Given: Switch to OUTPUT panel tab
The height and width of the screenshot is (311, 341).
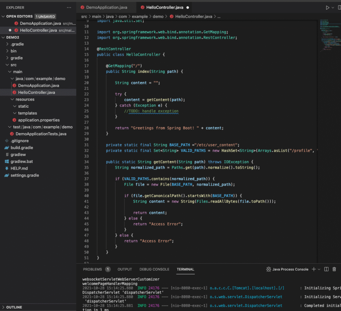Looking at the screenshot, I should tap(125, 270).
